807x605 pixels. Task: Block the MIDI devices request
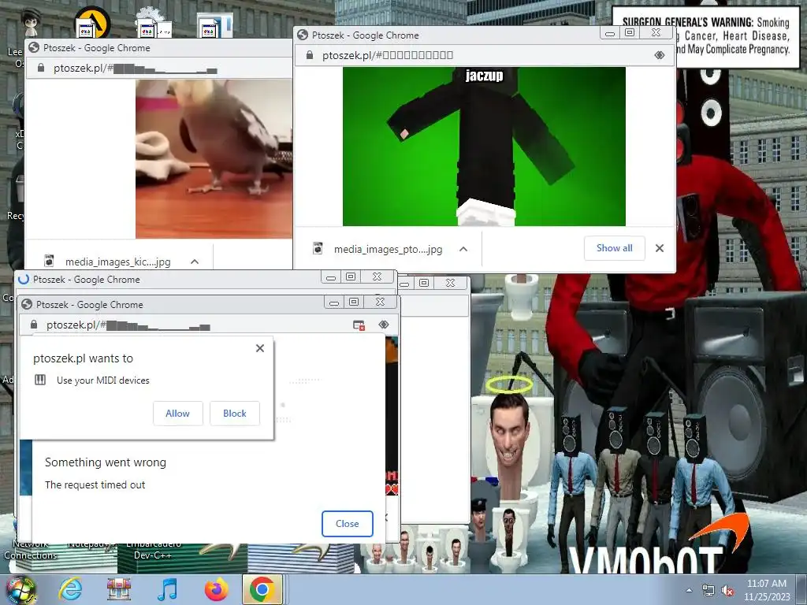coord(235,414)
